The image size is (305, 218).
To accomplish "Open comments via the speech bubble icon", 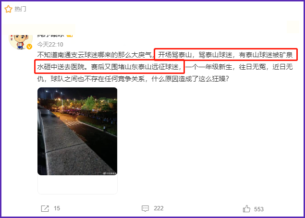I will click(145, 208).
